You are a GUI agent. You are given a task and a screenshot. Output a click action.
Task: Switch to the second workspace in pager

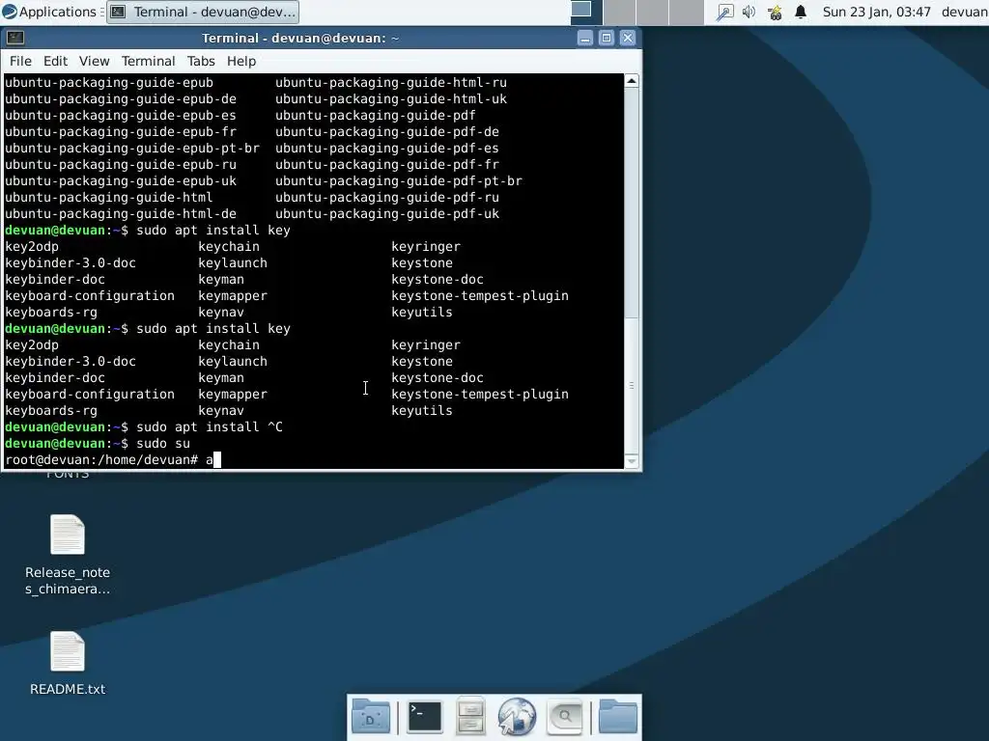click(x=619, y=12)
